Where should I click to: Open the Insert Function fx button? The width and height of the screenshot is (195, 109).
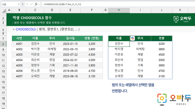point(36,4)
